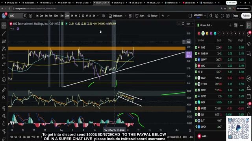Open the USD currency dropdown

[190, 23]
